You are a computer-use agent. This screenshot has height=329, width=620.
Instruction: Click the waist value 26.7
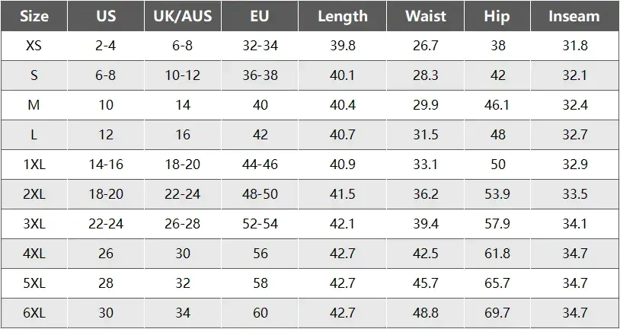tap(425, 46)
